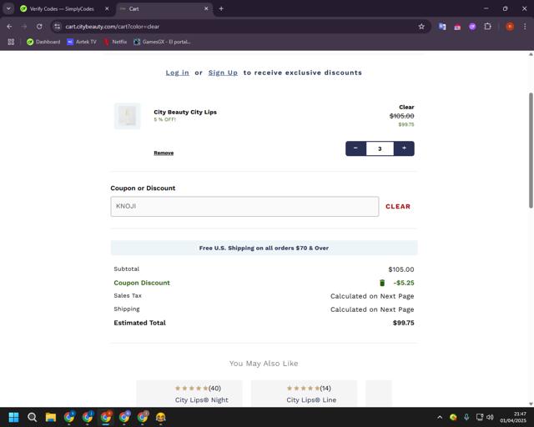
Task: Decrease quantity with the minus button
Action: [355, 148]
